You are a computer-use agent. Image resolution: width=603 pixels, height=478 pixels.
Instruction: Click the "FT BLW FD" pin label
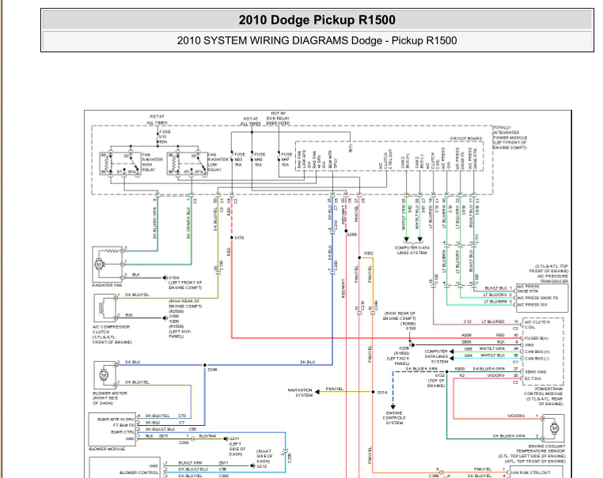(123, 425)
